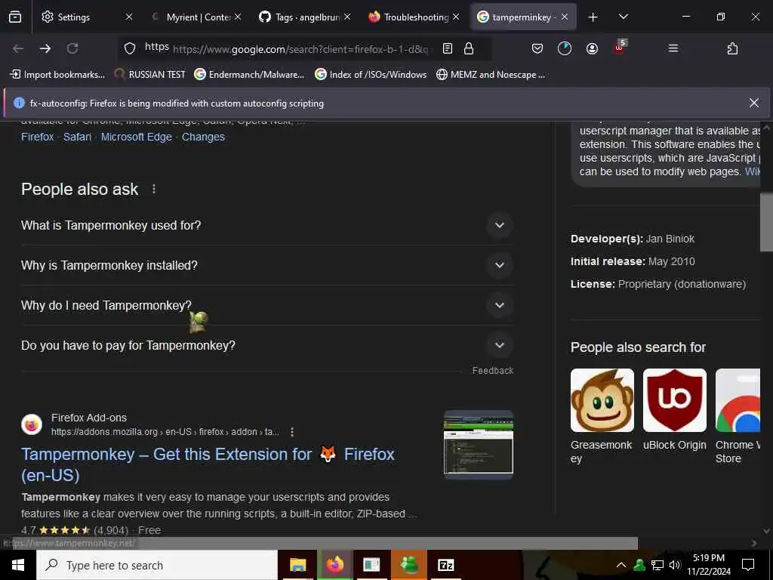Screen dimensions: 773x580
Task: Open Import bookmarks bookmark
Action: pyautogui.click(x=57, y=75)
